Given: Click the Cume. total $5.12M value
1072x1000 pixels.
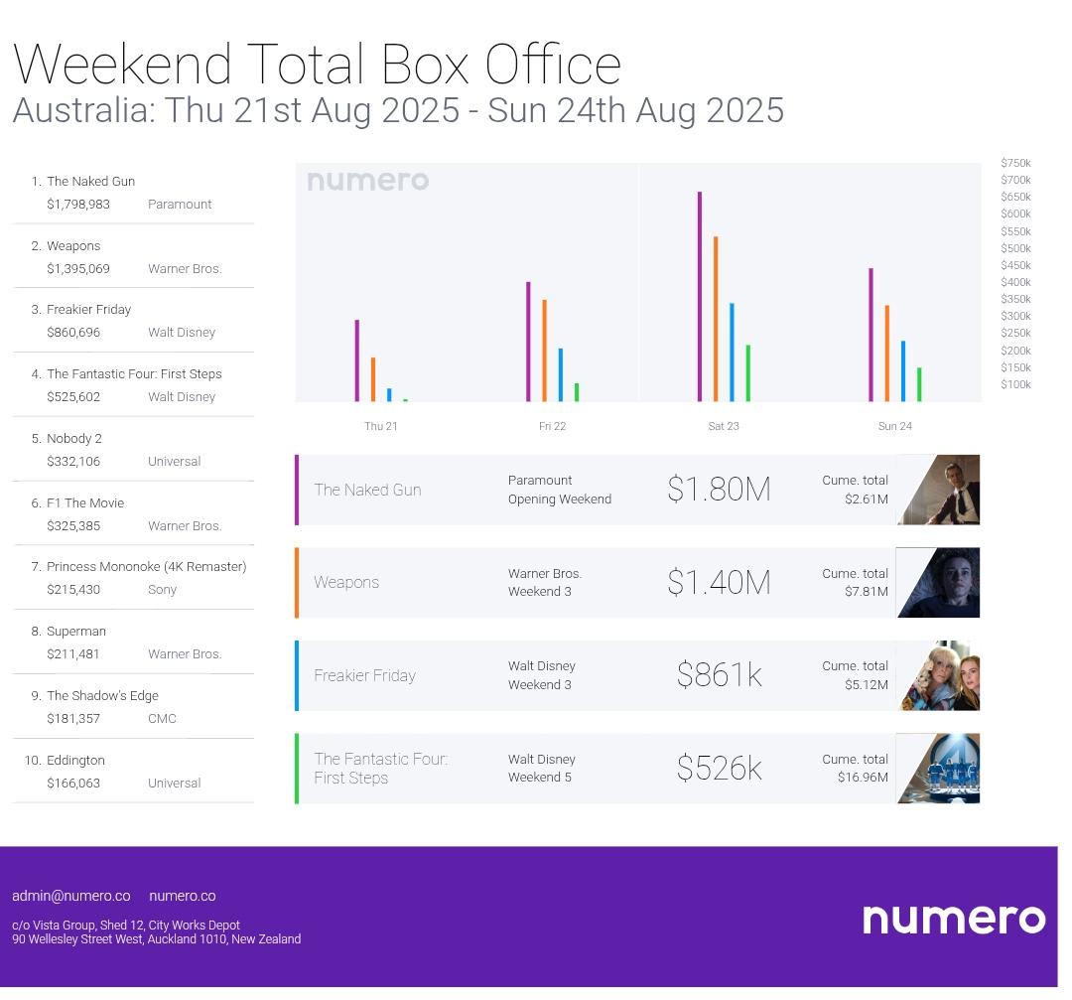Looking at the screenshot, I should tap(867, 684).
